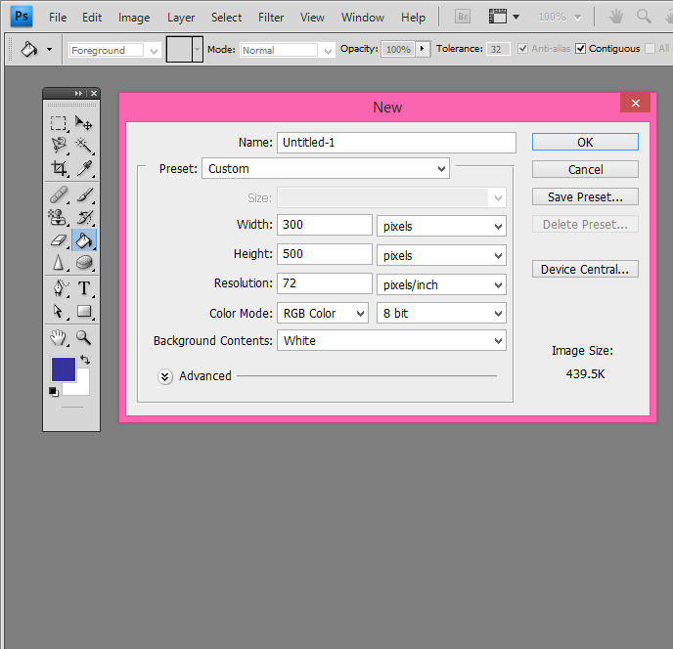Image resolution: width=673 pixels, height=649 pixels.
Task: Open the 8 bit depth dropdown
Action: [441, 313]
